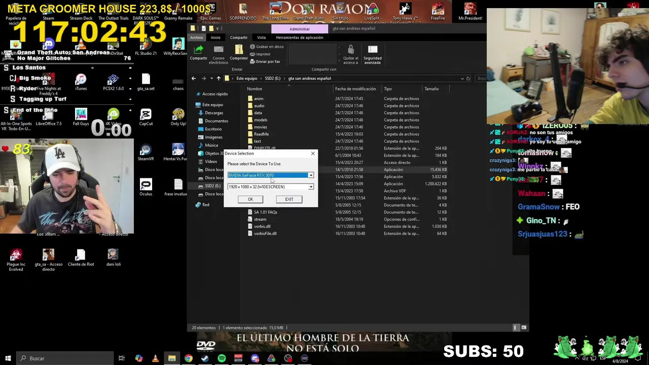Open the NVIDIA GeForce RTX 3070 device dropdown
The image size is (649, 365).
coord(311,175)
